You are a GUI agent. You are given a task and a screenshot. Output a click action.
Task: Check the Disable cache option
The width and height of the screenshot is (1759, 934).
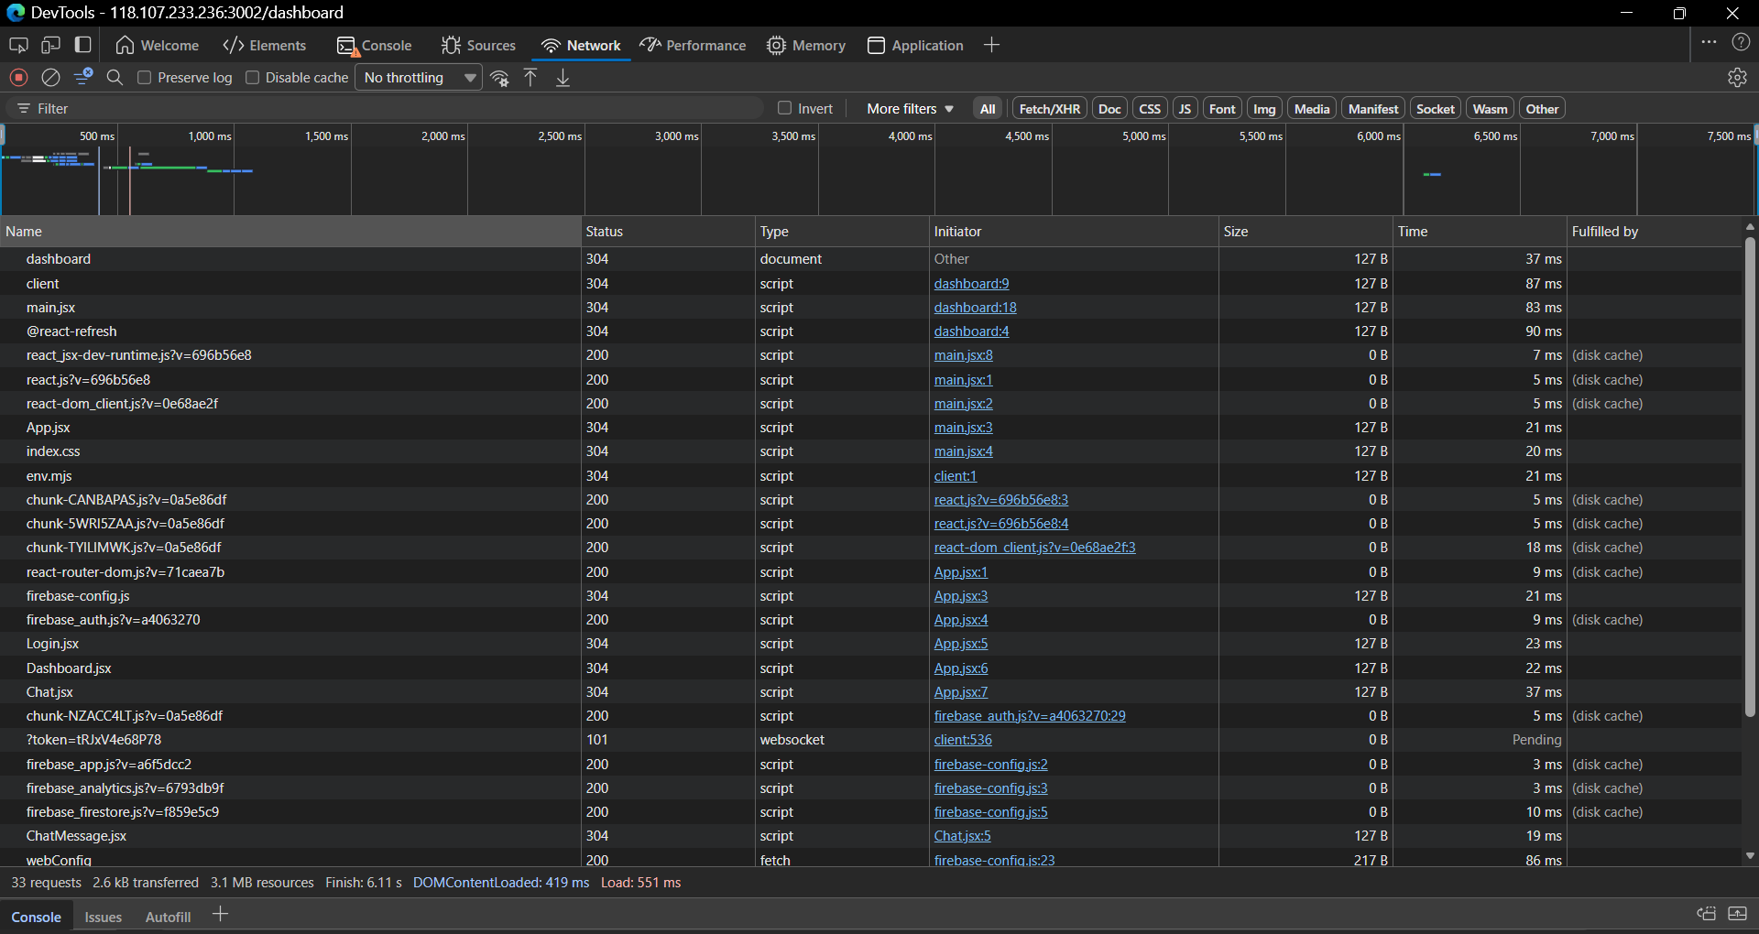[253, 78]
